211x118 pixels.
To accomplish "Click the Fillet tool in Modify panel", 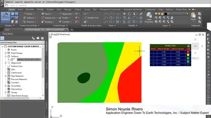I will point(134,18).
